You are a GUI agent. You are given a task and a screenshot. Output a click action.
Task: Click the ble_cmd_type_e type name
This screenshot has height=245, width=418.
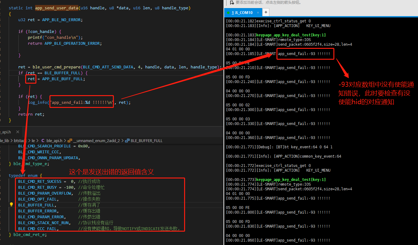(30, 164)
